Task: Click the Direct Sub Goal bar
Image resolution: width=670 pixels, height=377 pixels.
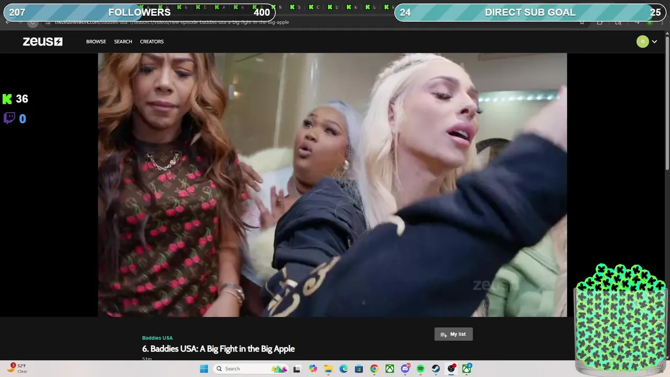Action: click(x=530, y=12)
